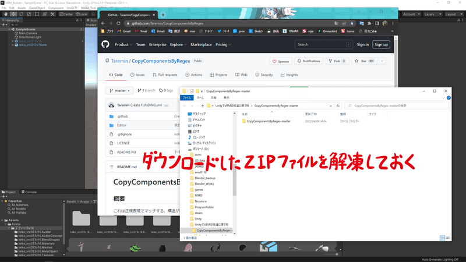Open the Gmail bookmark
Screen dimensions: 466x262
[x=124, y=31]
